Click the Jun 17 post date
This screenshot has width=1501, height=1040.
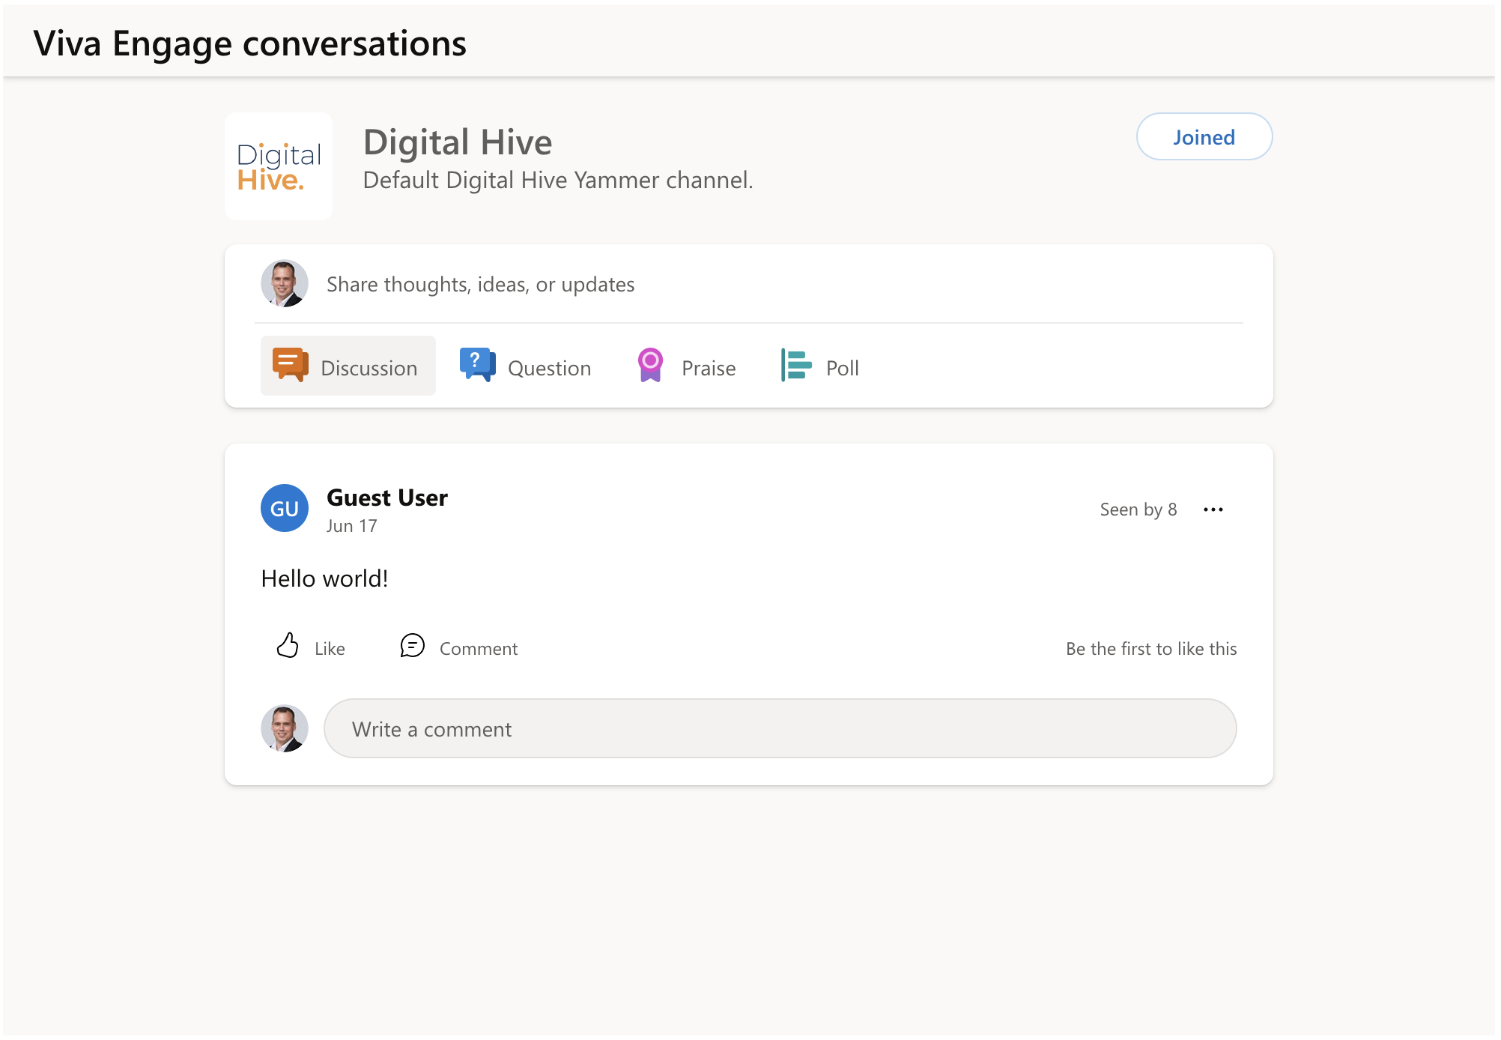coord(351,526)
